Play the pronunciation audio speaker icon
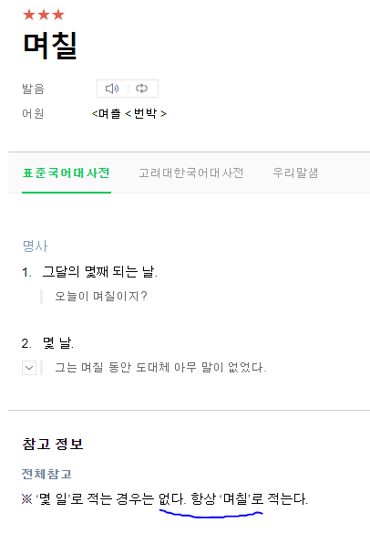Viewport: 370px width, 534px height. click(112, 89)
